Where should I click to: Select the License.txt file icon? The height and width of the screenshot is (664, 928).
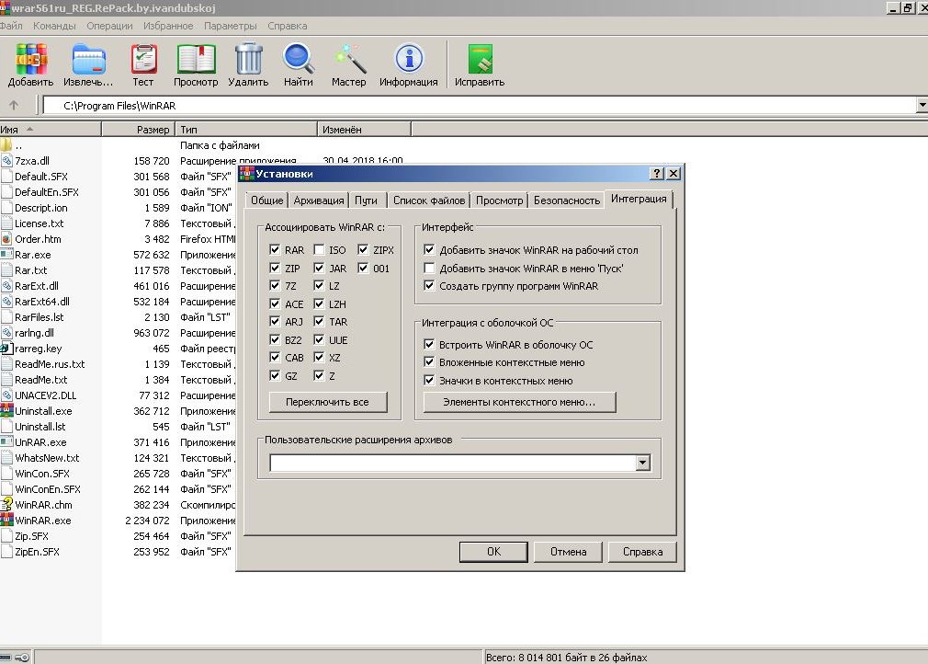[6, 223]
